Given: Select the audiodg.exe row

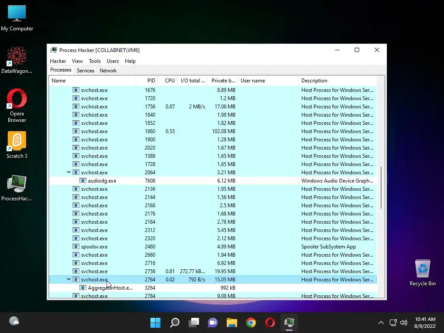Looking at the screenshot, I should [212, 181].
